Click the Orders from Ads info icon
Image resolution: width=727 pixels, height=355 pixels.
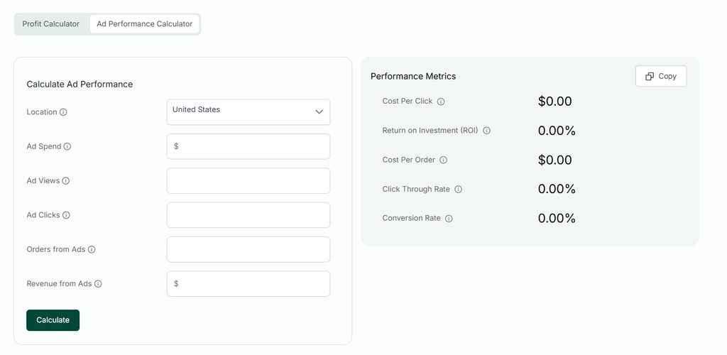click(92, 249)
